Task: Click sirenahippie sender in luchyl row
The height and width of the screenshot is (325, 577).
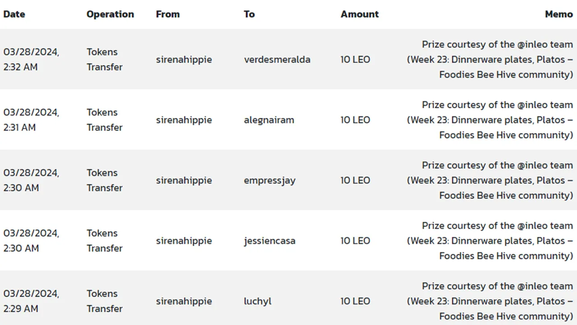Action: [x=184, y=301]
